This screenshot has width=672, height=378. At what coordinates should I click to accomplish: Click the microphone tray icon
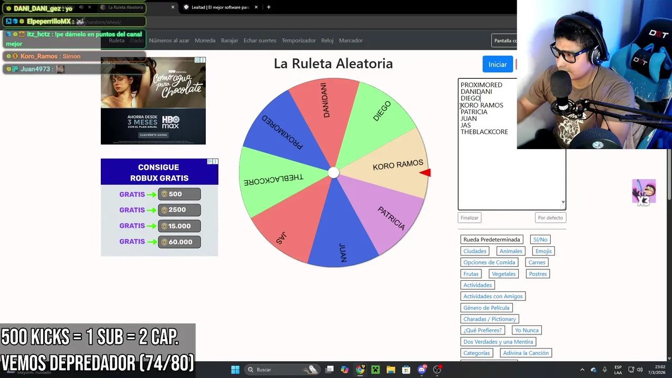(x=605, y=370)
